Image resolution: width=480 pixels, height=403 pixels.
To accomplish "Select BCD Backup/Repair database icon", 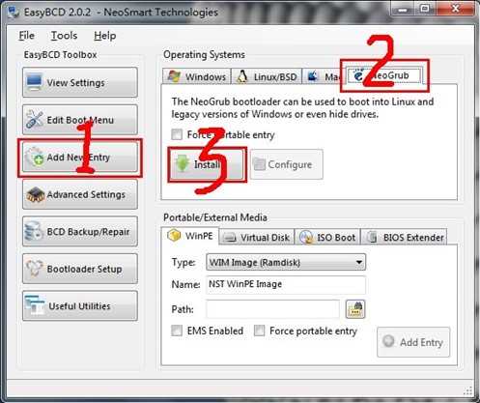I will 34,231.
